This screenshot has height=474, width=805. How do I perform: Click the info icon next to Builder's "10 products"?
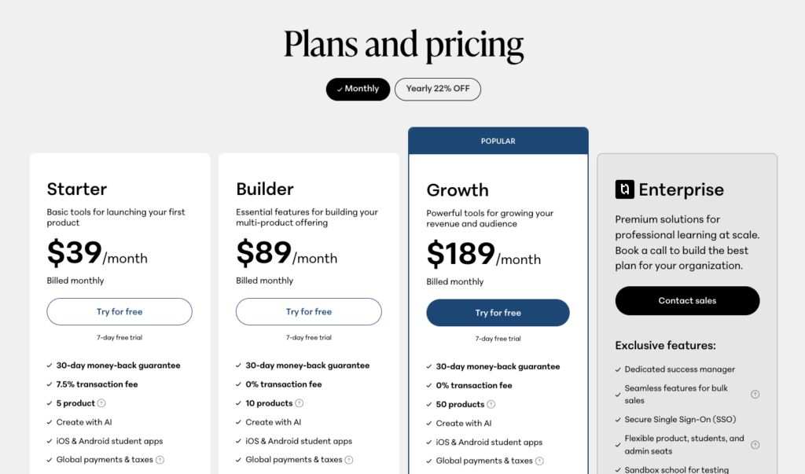(299, 402)
